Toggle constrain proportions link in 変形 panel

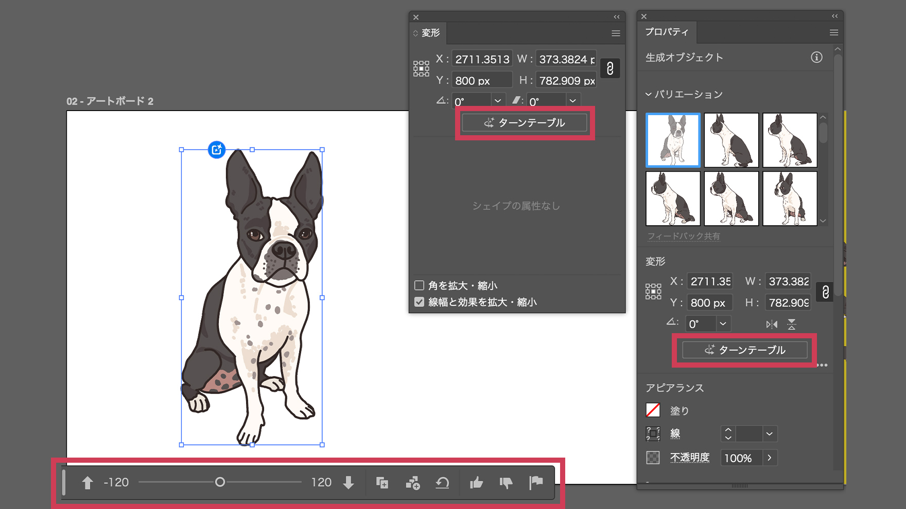pyautogui.click(x=610, y=69)
